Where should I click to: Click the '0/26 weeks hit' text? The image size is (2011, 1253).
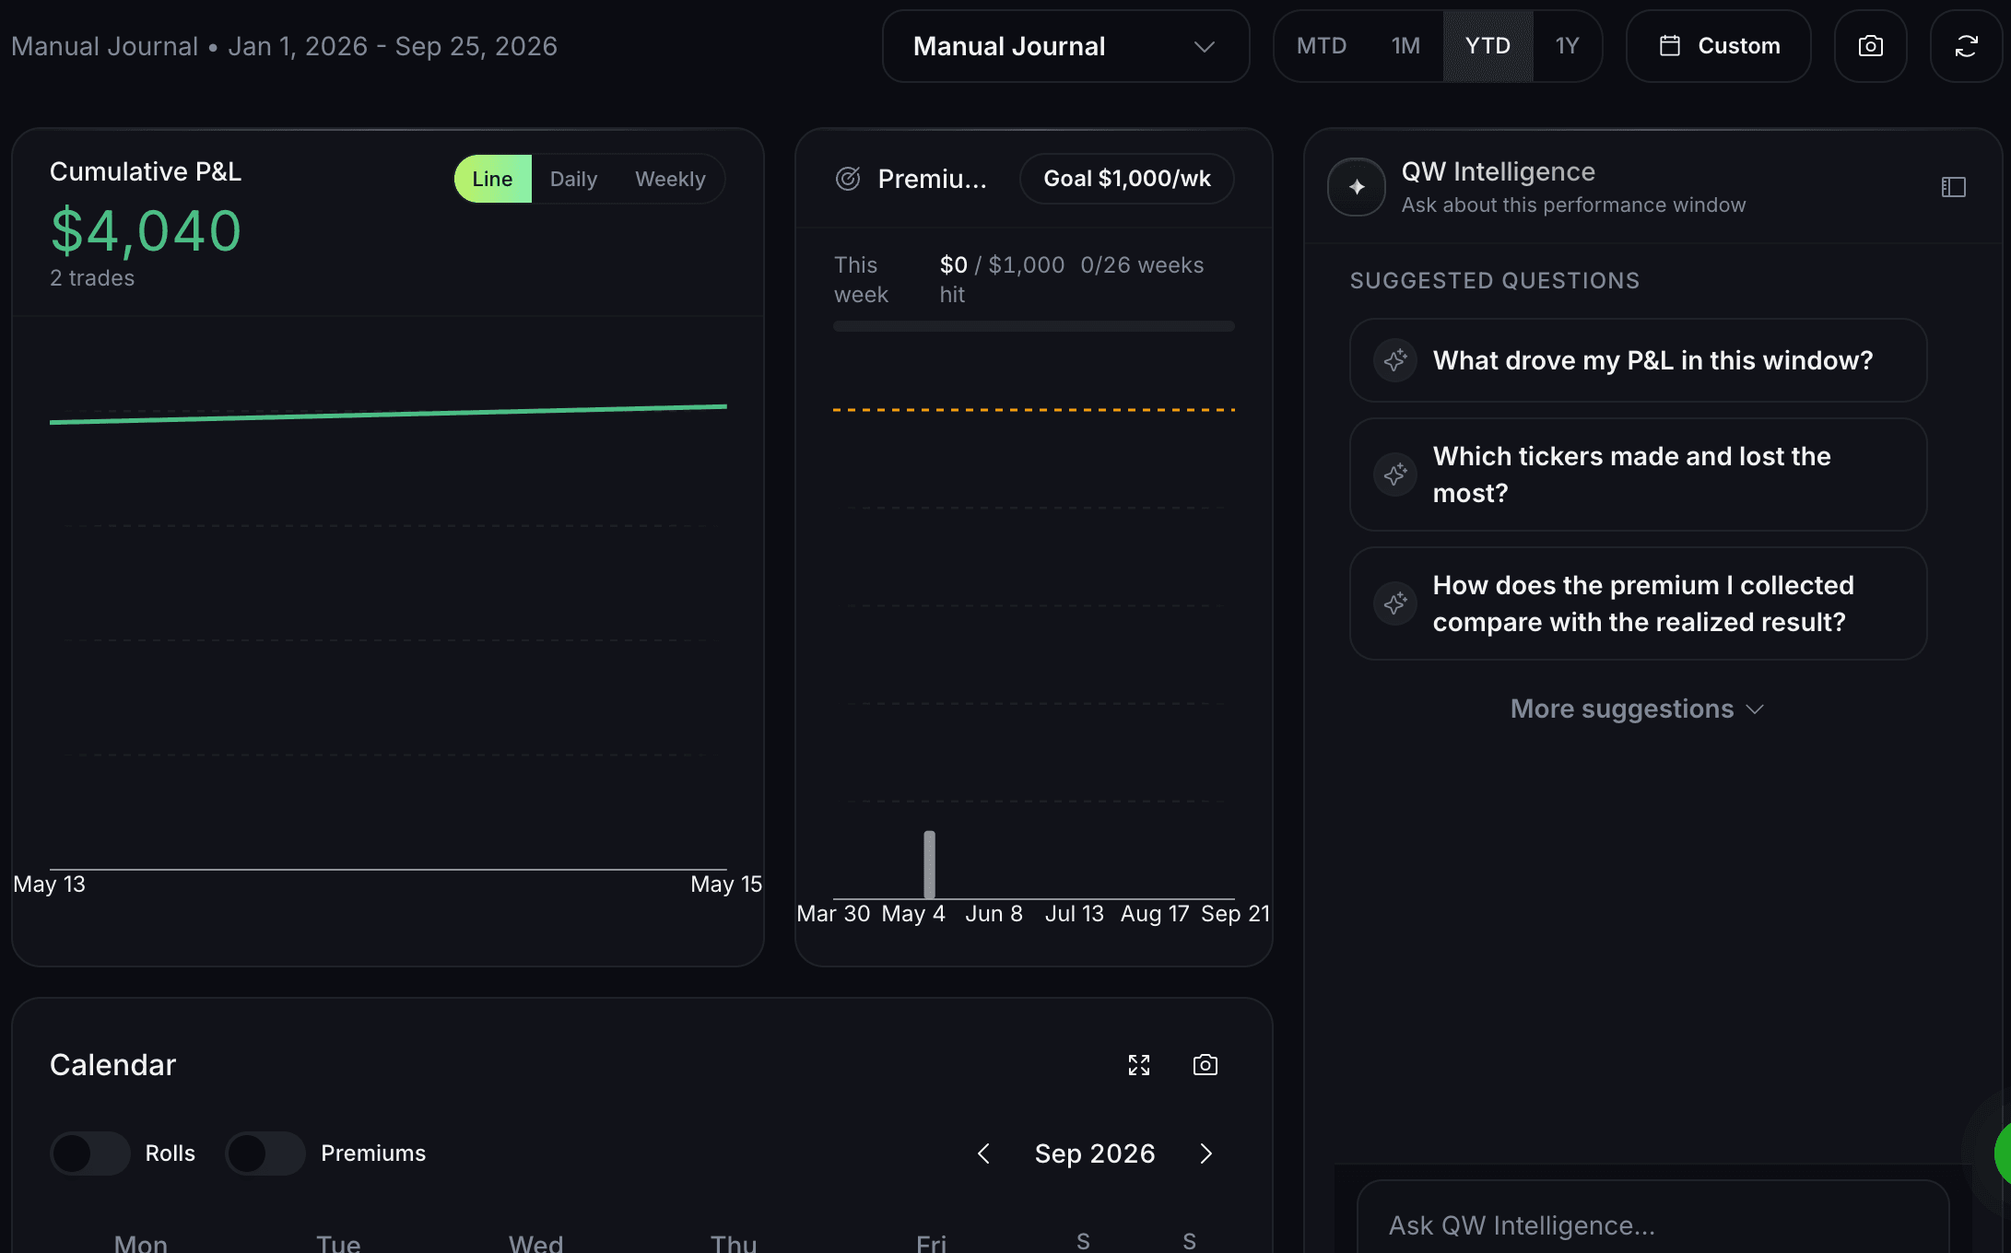(1072, 279)
